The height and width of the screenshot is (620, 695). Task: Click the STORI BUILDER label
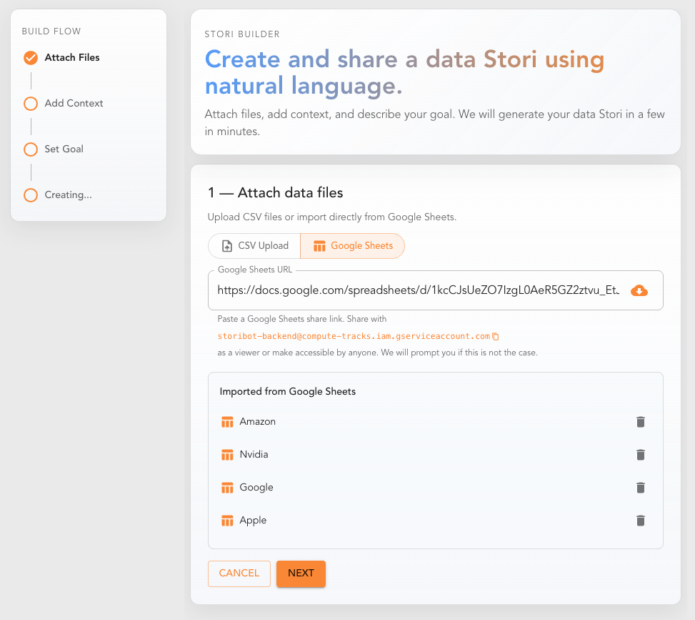click(242, 34)
